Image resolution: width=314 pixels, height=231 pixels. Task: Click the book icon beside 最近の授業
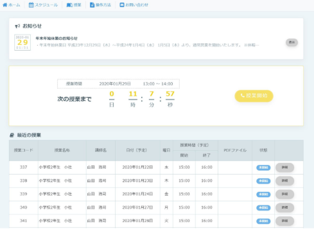(12, 135)
